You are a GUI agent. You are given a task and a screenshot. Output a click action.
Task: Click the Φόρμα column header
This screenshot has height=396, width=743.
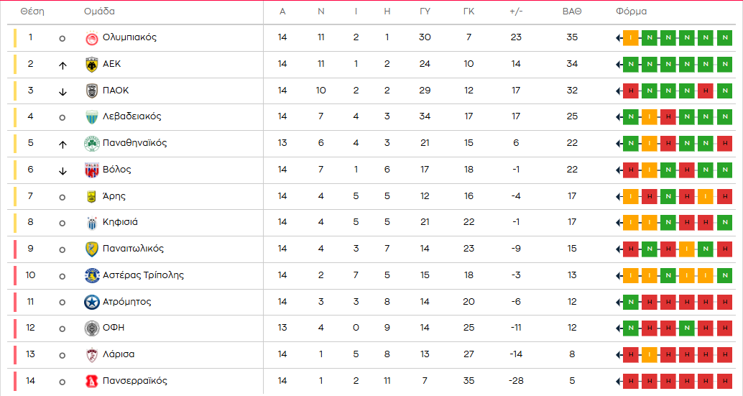(631, 11)
